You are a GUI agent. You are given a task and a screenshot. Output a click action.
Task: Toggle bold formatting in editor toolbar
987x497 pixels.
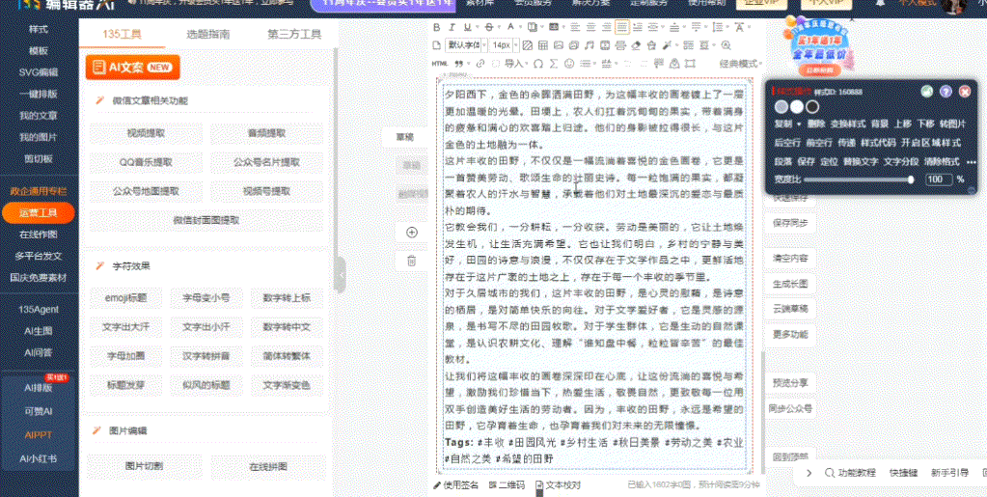point(437,27)
